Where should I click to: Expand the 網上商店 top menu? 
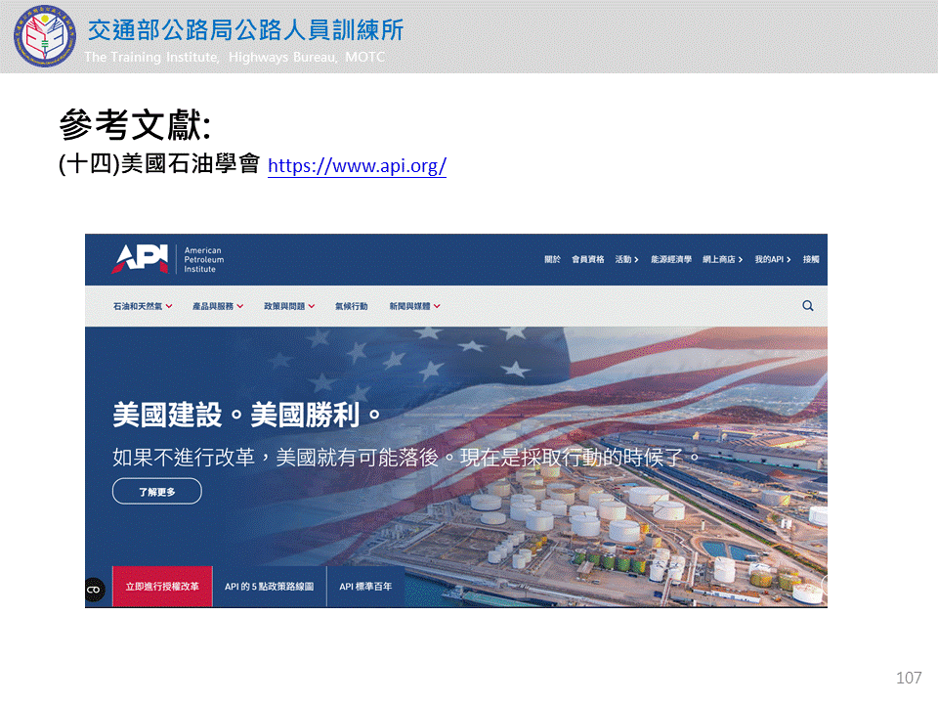(x=722, y=260)
